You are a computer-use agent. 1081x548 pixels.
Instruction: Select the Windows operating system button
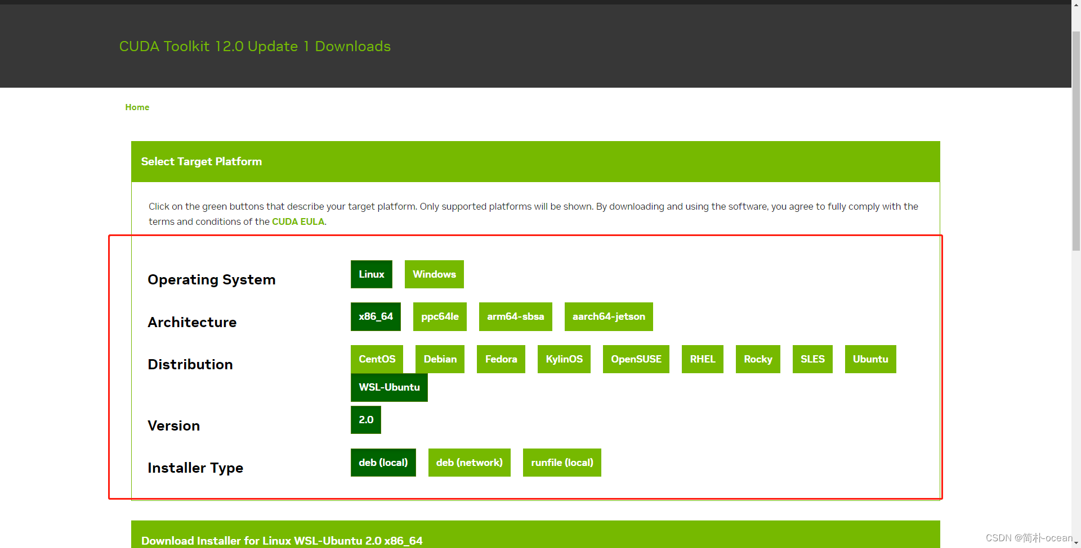(x=434, y=274)
